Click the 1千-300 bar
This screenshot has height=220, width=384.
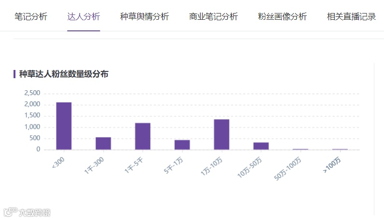point(103,143)
